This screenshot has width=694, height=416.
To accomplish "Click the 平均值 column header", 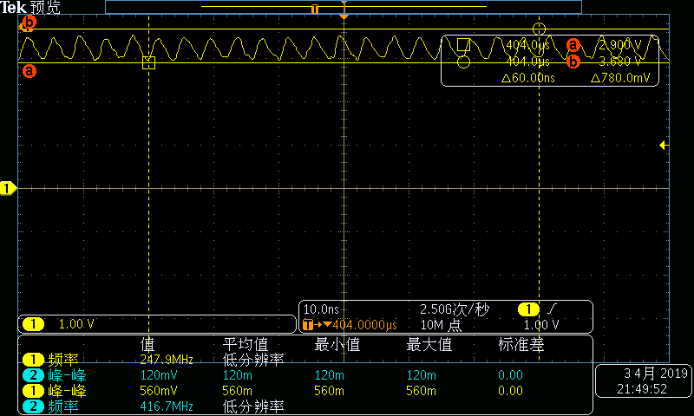I will tap(246, 344).
